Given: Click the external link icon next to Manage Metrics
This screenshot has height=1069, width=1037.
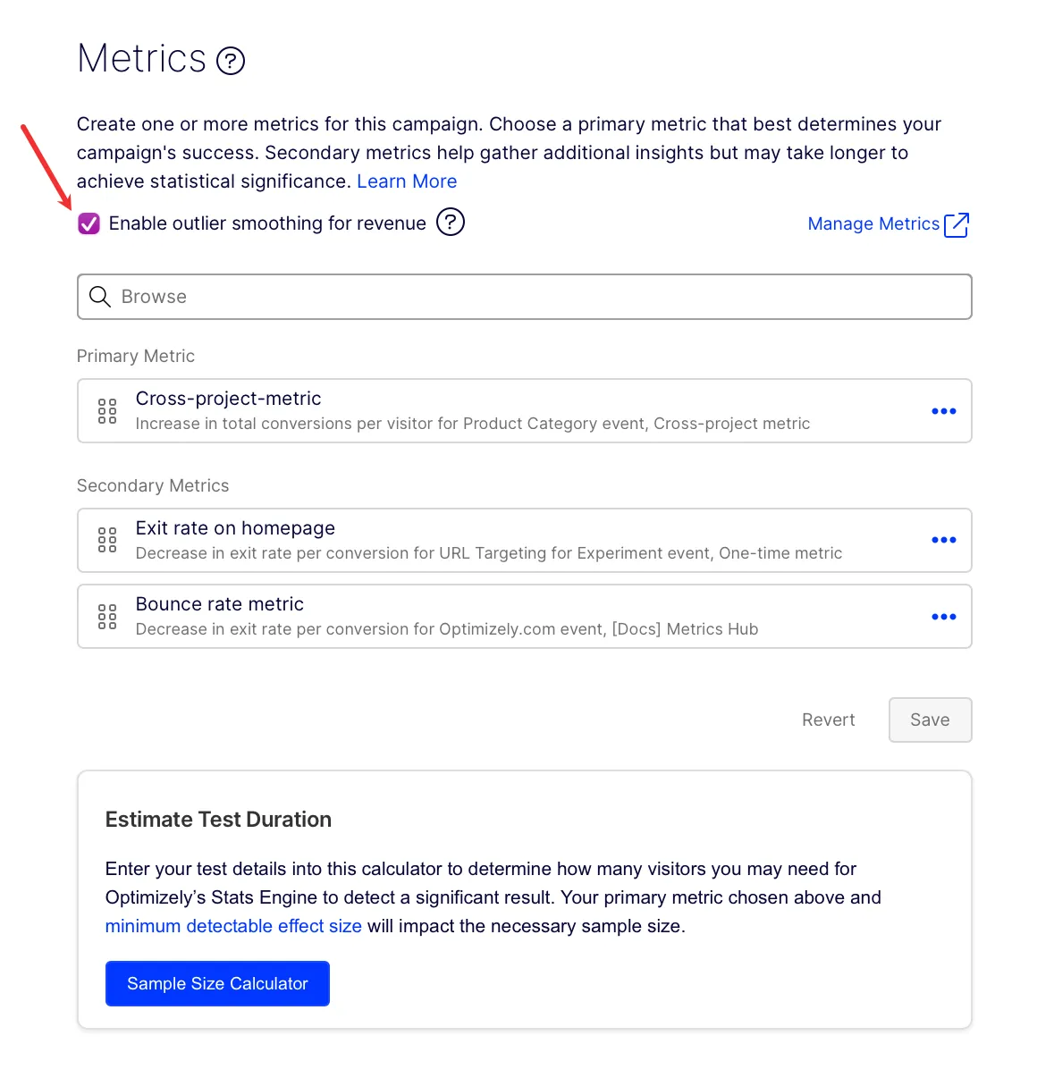Looking at the screenshot, I should [957, 224].
